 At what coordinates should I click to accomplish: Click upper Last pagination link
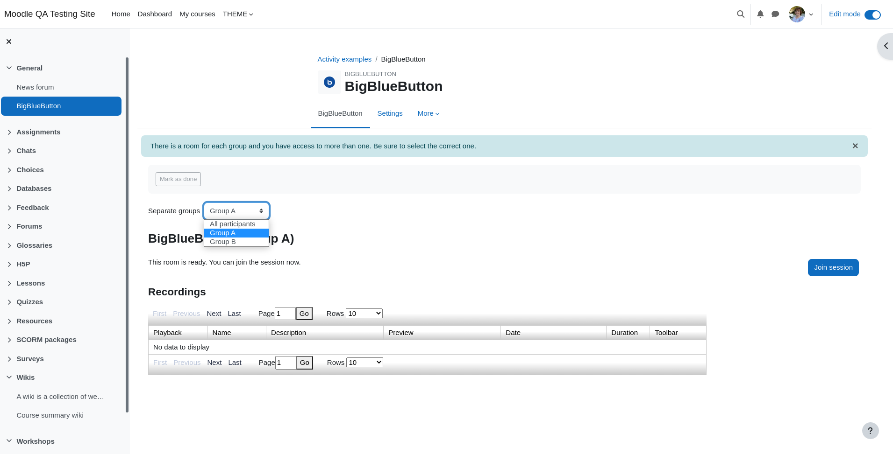234,314
